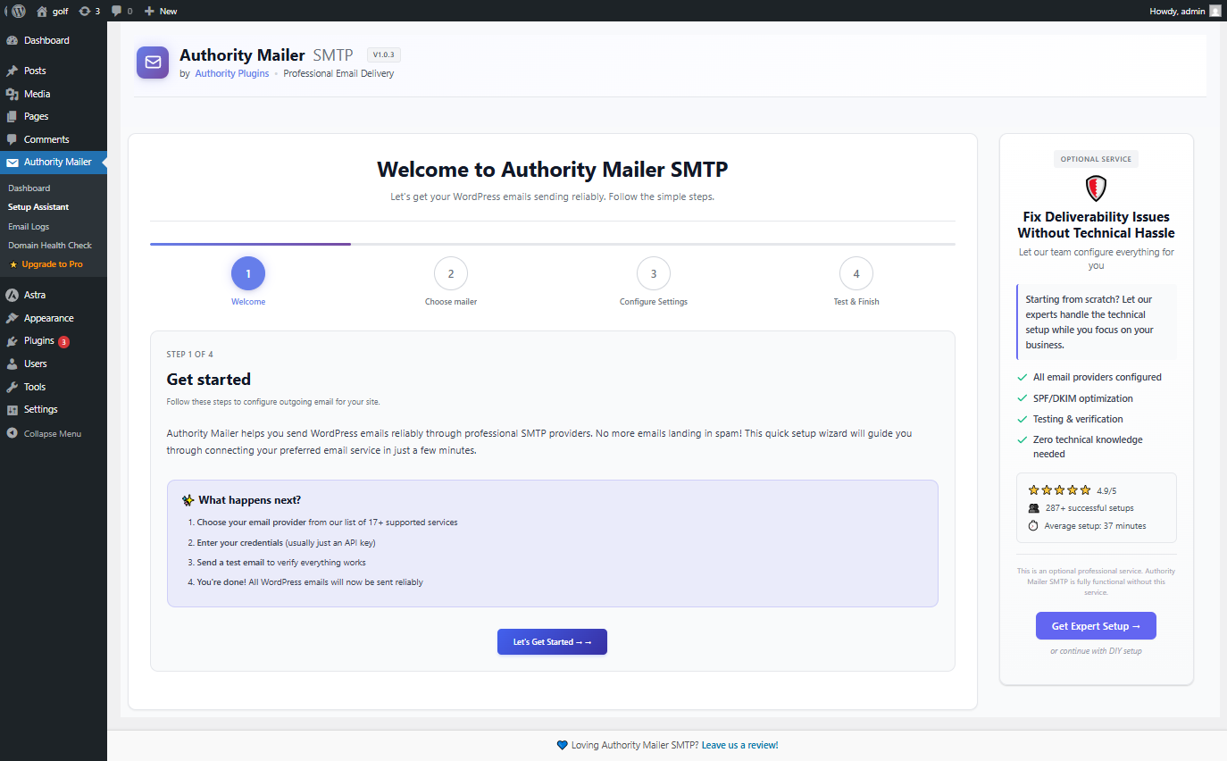
Task: Click the Users person icon
Action: [x=12, y=364]
